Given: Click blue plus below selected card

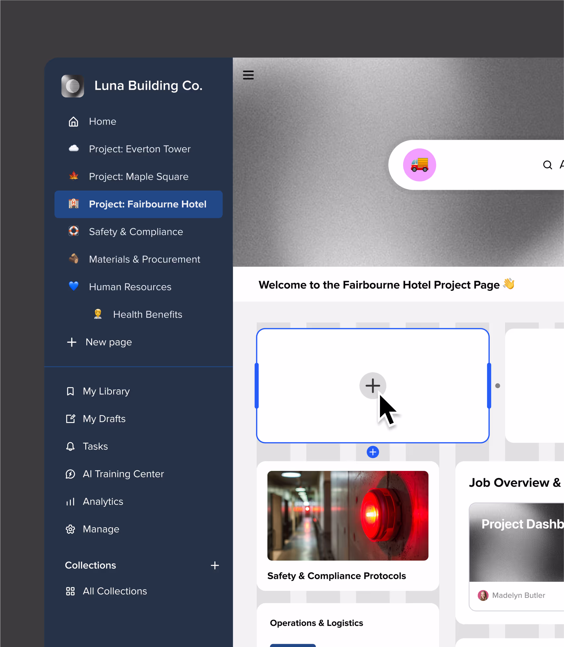Looking at the screenshot, I should point(373,452).
